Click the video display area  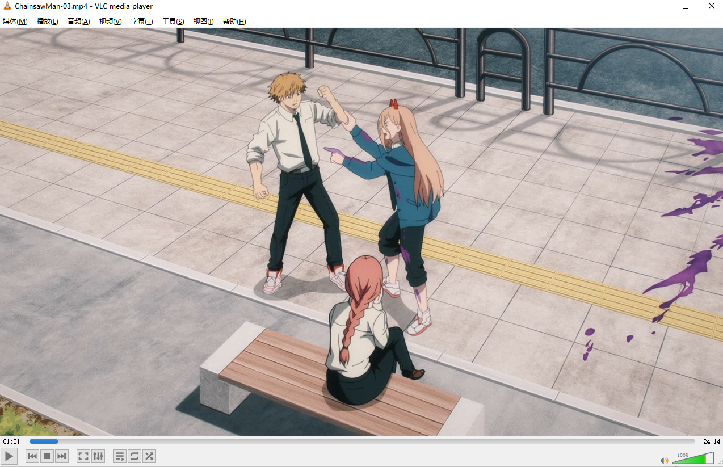361,232
